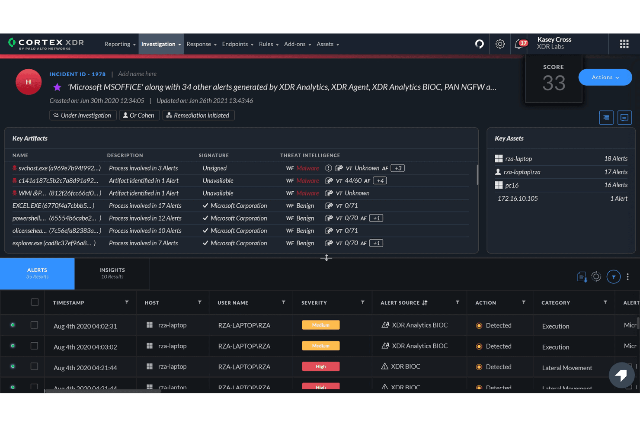This screenshot has width=640, height=427.
Task: Click the Medium severity tag at 04:02:31
Action: 321,325
